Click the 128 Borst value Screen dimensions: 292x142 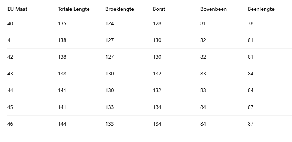(x=157, y=23)
